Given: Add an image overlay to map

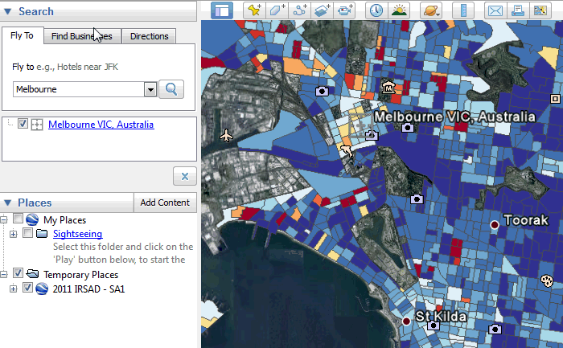Looking at the screenshot, I should pos(323,10).
